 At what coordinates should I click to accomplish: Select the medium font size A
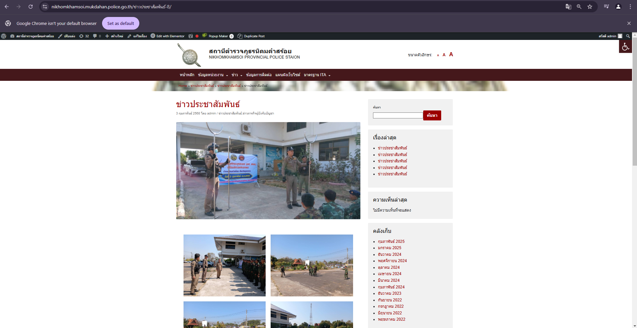point(444,55)
